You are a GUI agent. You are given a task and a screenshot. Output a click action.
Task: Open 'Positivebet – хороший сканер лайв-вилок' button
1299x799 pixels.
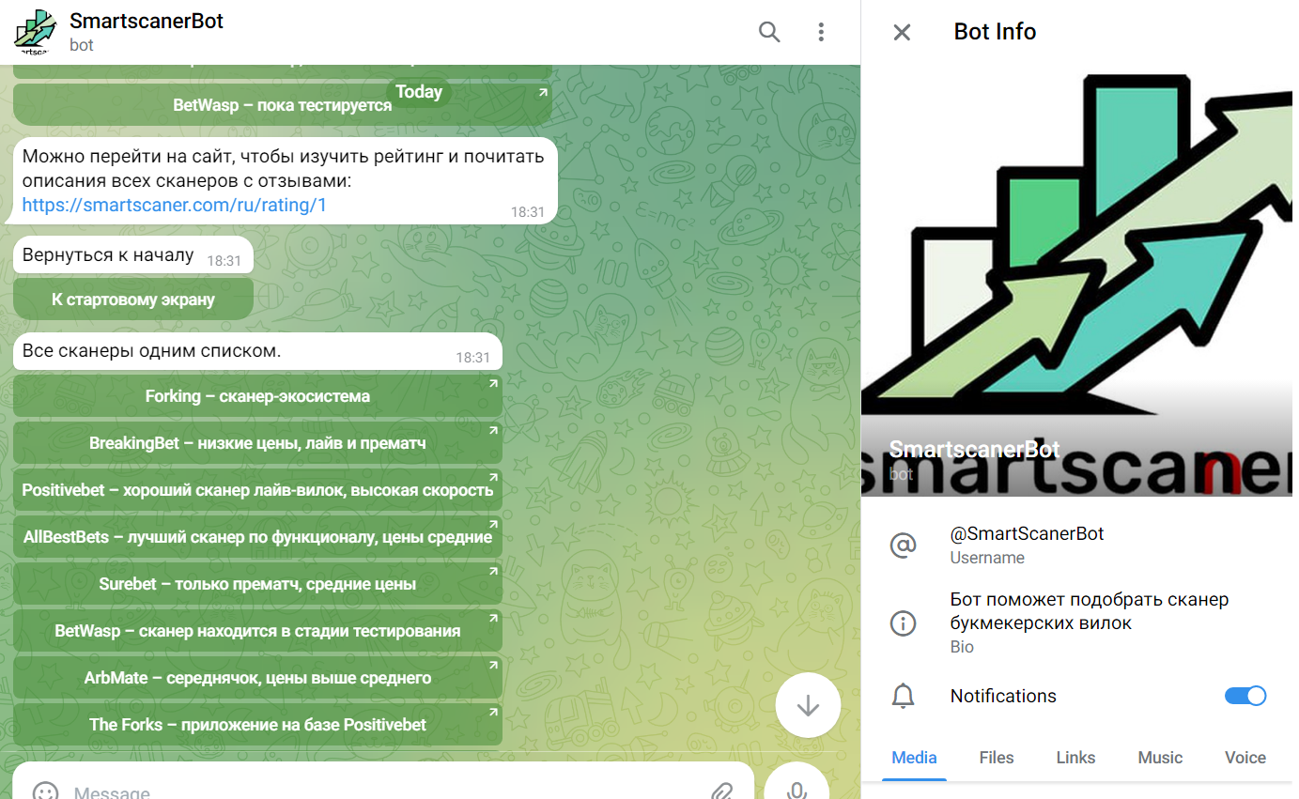coord(257,490)
